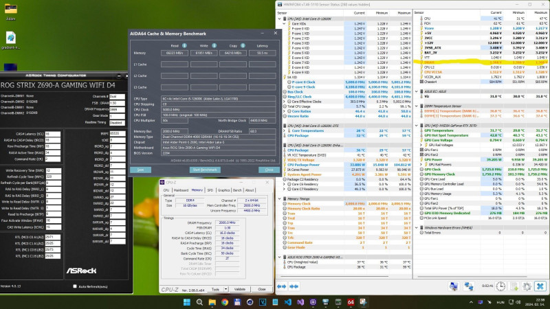The image size is (550, 309).
Task: Click the floppy disk icon on the taskbar
Action: [x=237, y=302]
